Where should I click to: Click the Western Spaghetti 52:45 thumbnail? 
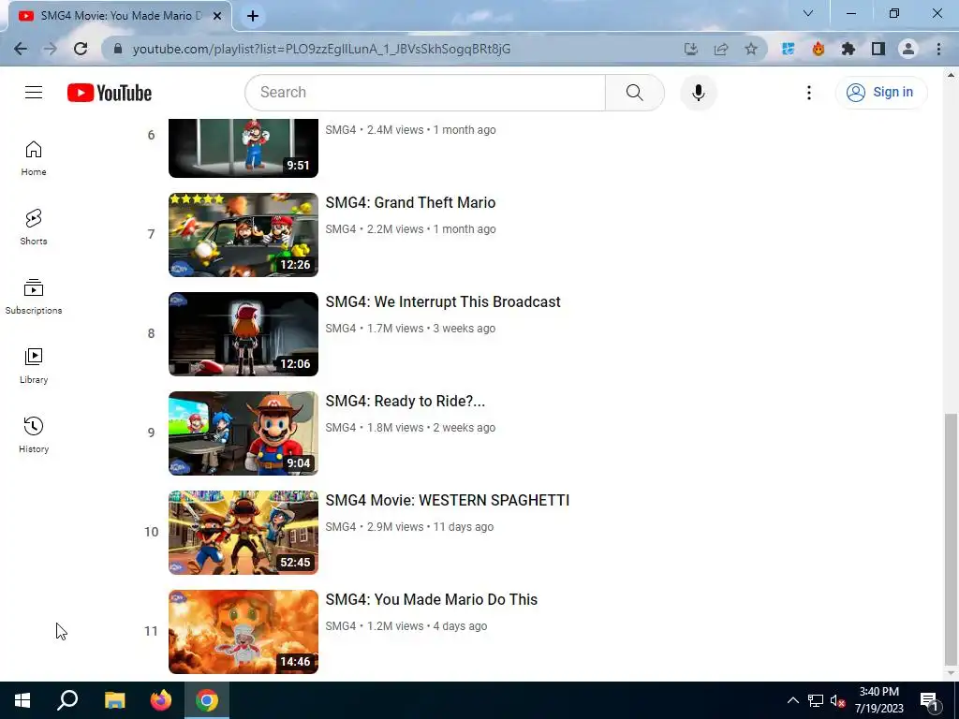243,533
